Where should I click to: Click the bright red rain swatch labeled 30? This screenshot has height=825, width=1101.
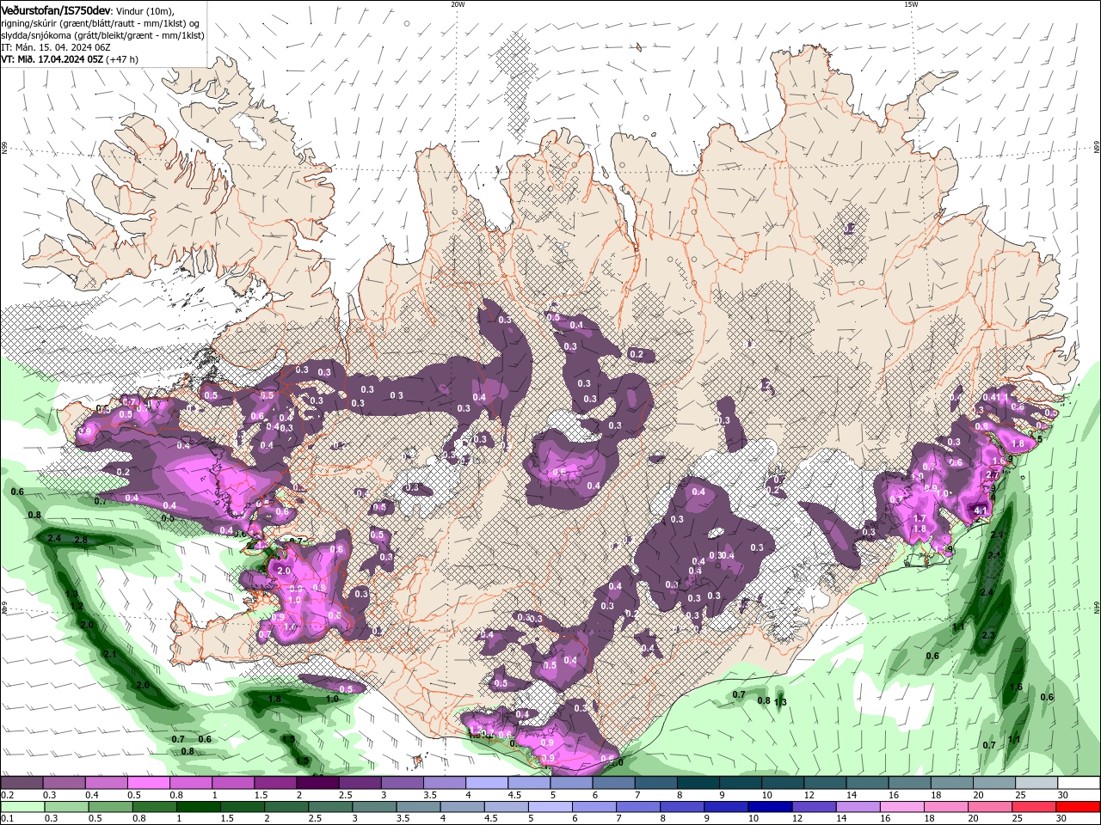tap(1078, 807)
